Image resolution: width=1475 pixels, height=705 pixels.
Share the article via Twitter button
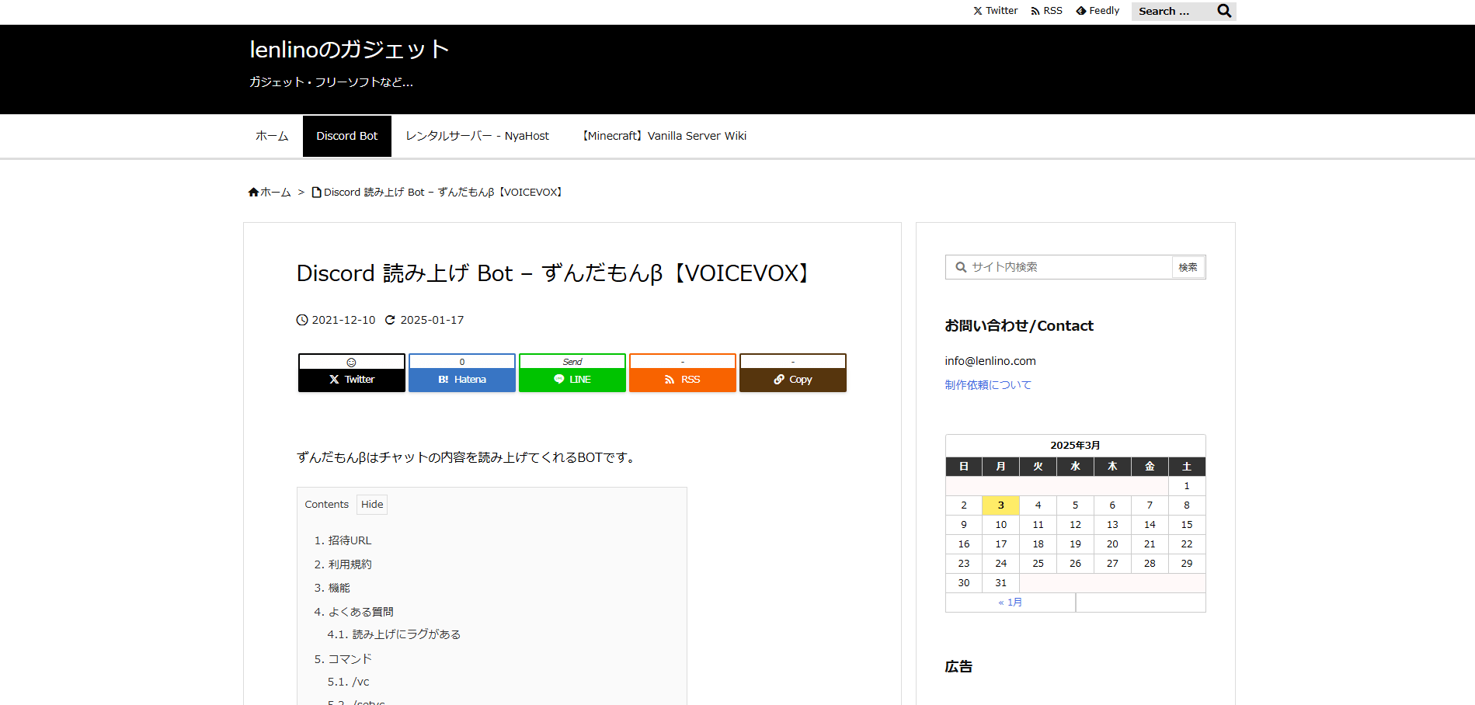tap(352, 380)
